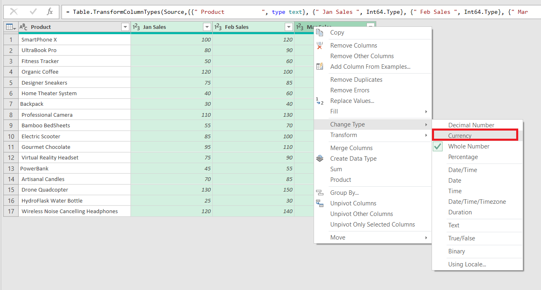Choose Unpivot Other Columns
Viewport: 541px width, 290px height.
[x=362, y=214]
